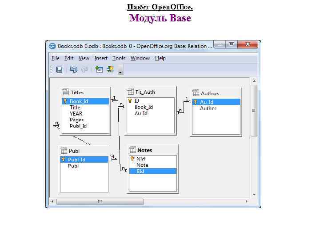
Task: Click the Add Tables toolbar icon
Action: click(99, 69)
